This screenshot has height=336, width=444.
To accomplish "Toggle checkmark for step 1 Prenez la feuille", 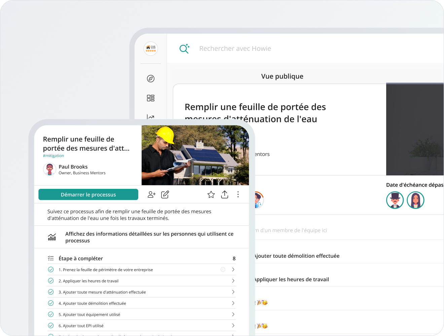I will tap(51, 269).
